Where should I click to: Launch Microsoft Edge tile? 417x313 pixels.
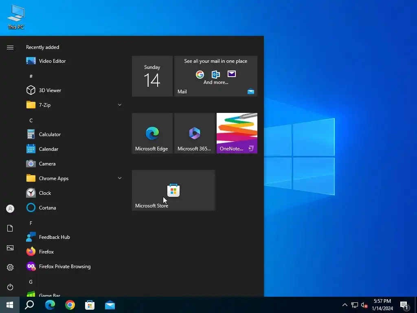pos(152,133)
